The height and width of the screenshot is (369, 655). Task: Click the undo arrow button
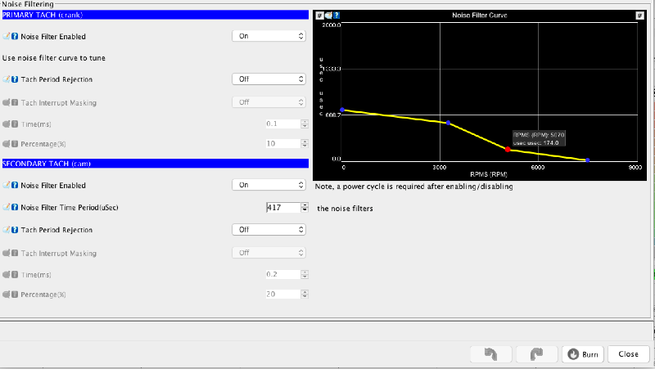tap(490, 354)
